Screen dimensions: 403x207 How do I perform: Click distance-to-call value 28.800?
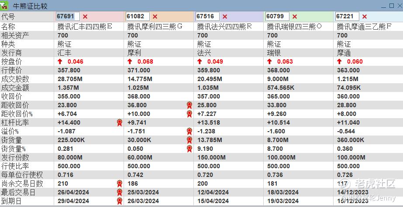point(346,105)
